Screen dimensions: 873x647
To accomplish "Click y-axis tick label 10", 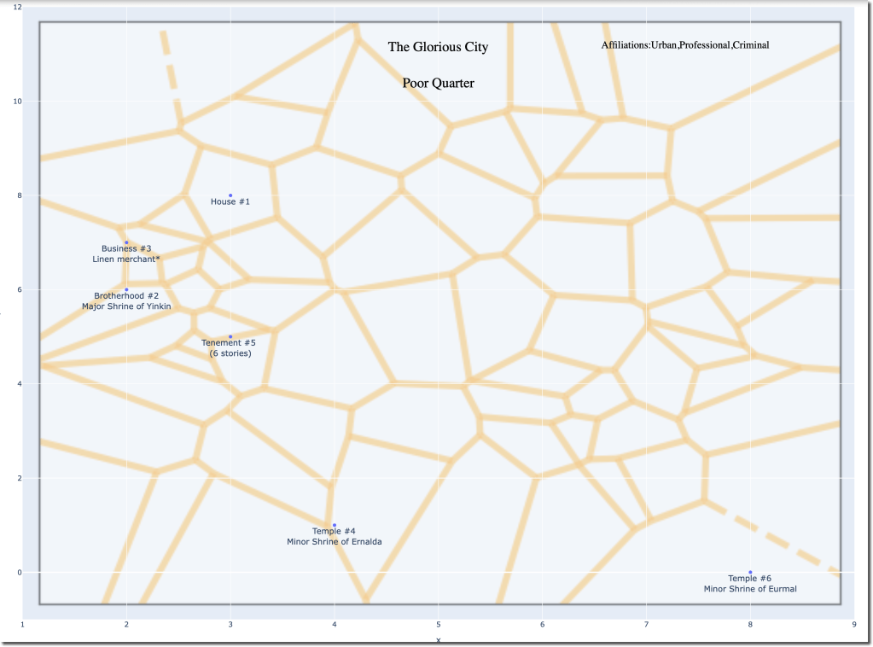I will point(17,102).
